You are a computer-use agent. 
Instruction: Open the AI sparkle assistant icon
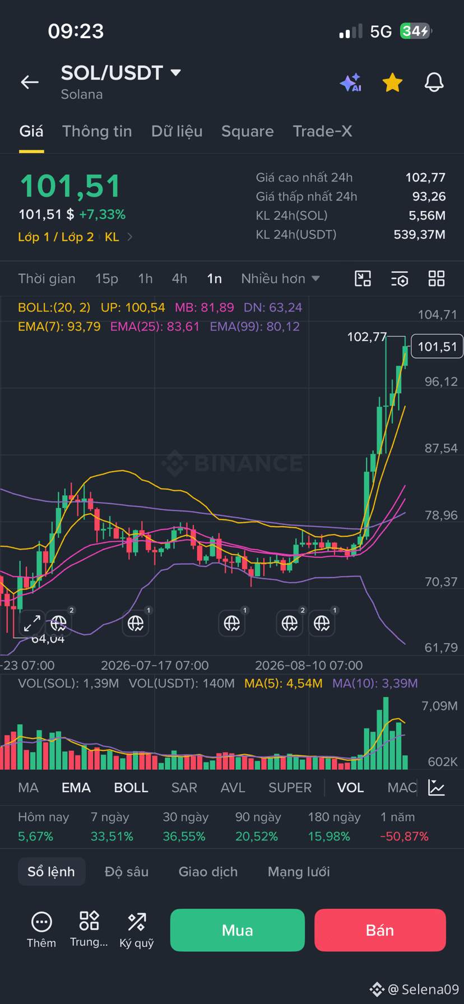pos(350,82)
